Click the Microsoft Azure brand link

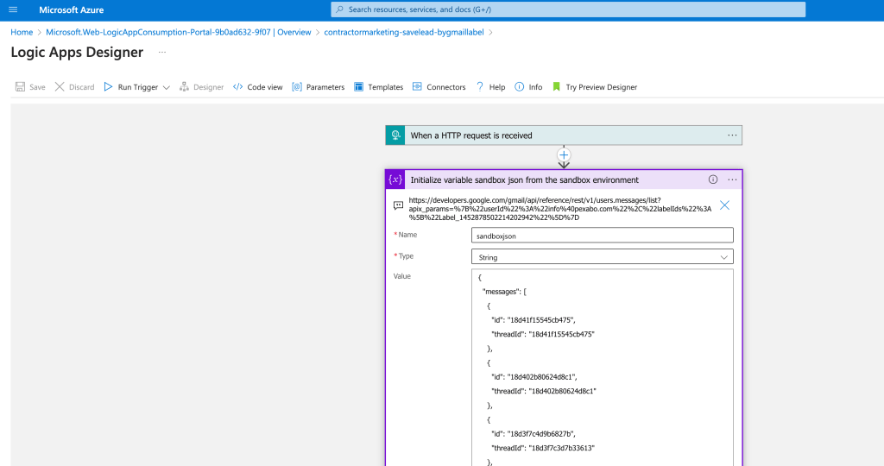(x=71, y=9)
